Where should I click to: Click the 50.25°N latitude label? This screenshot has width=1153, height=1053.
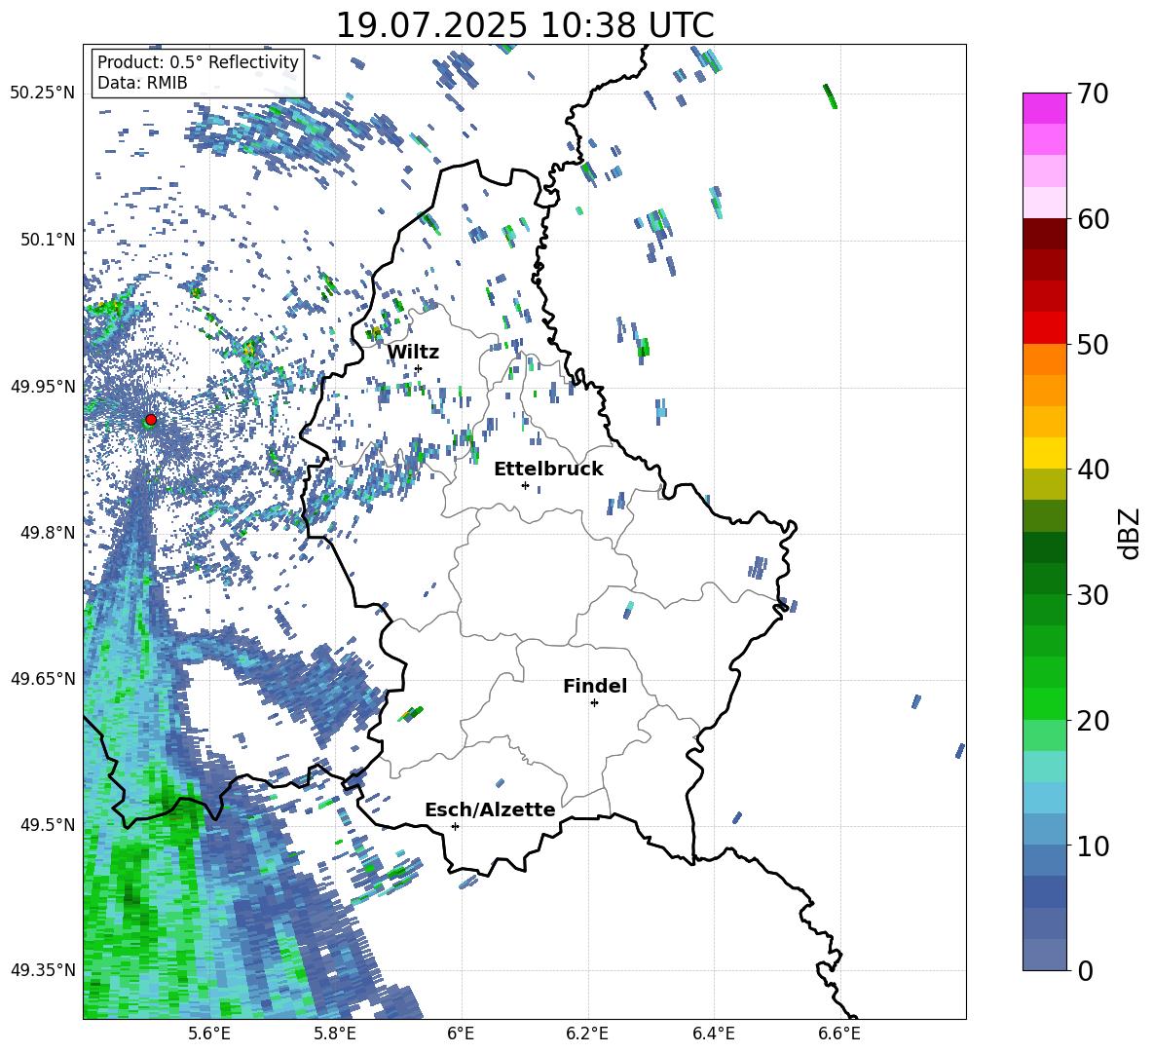click(x=43, y=94)
